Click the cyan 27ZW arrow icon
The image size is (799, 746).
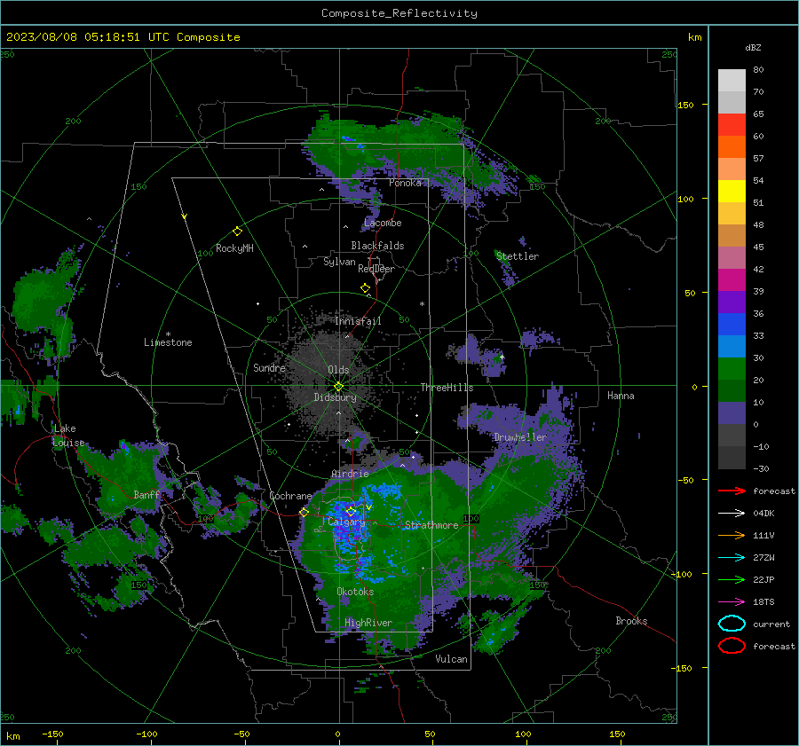(732, 558)
